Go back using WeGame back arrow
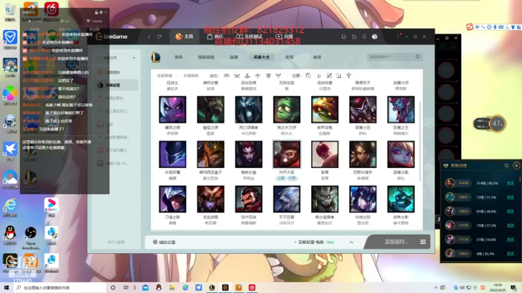The height and width of the screenshot is (293, 522). point(149,36)
